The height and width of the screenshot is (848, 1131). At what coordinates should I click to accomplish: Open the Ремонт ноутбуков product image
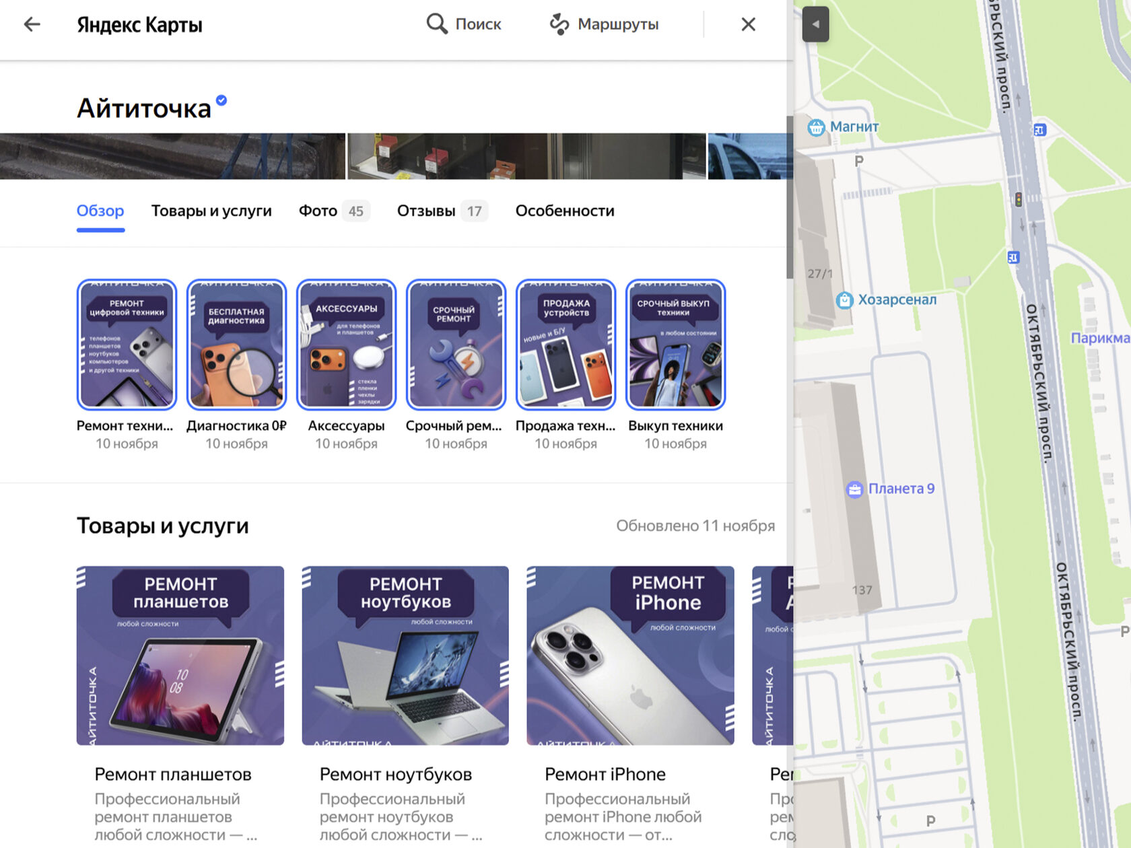pos(405,656)
